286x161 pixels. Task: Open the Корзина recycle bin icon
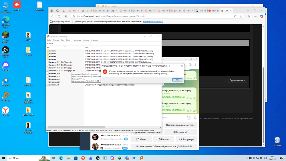point(277,142)
